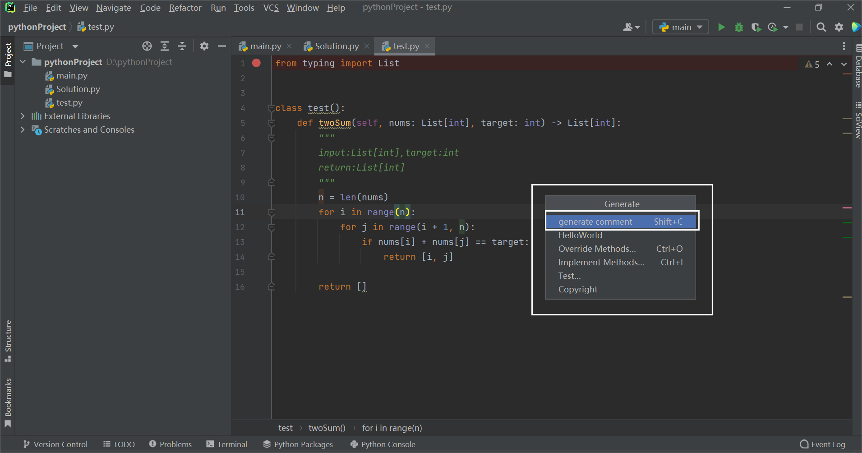
Task: Open IDE settings gear in top toolbar
Action: coord(839,27)
